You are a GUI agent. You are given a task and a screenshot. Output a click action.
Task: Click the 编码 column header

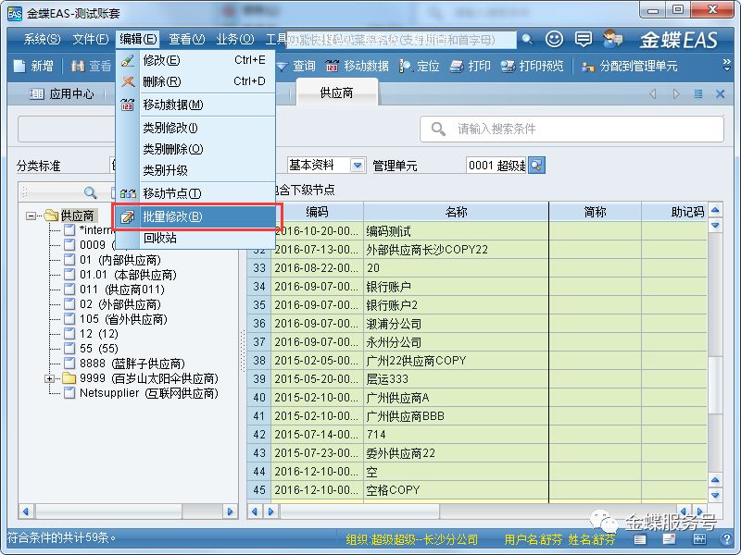click(x=317, y=212)
